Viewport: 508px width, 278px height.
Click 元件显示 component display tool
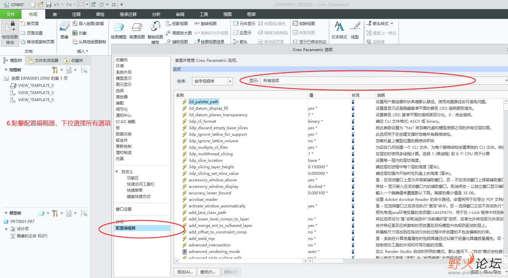coord(244,23)
